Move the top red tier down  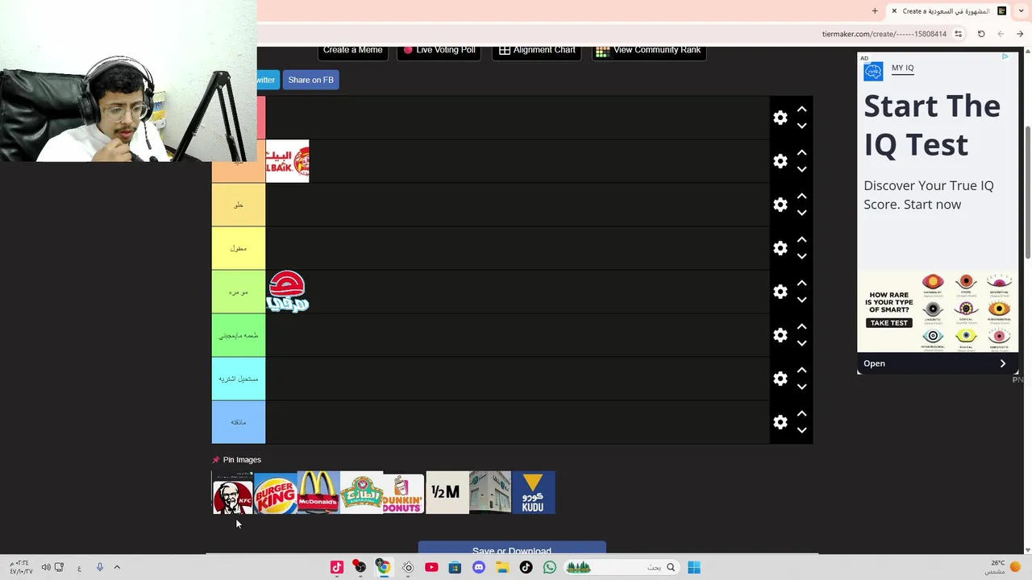(x=801, y=126)
